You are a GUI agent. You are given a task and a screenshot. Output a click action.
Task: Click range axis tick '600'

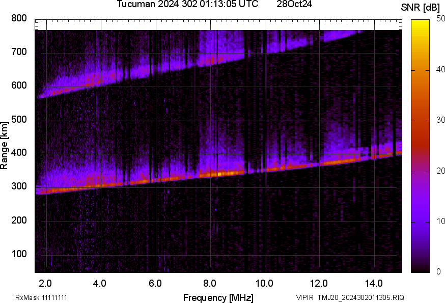[19, 86]
